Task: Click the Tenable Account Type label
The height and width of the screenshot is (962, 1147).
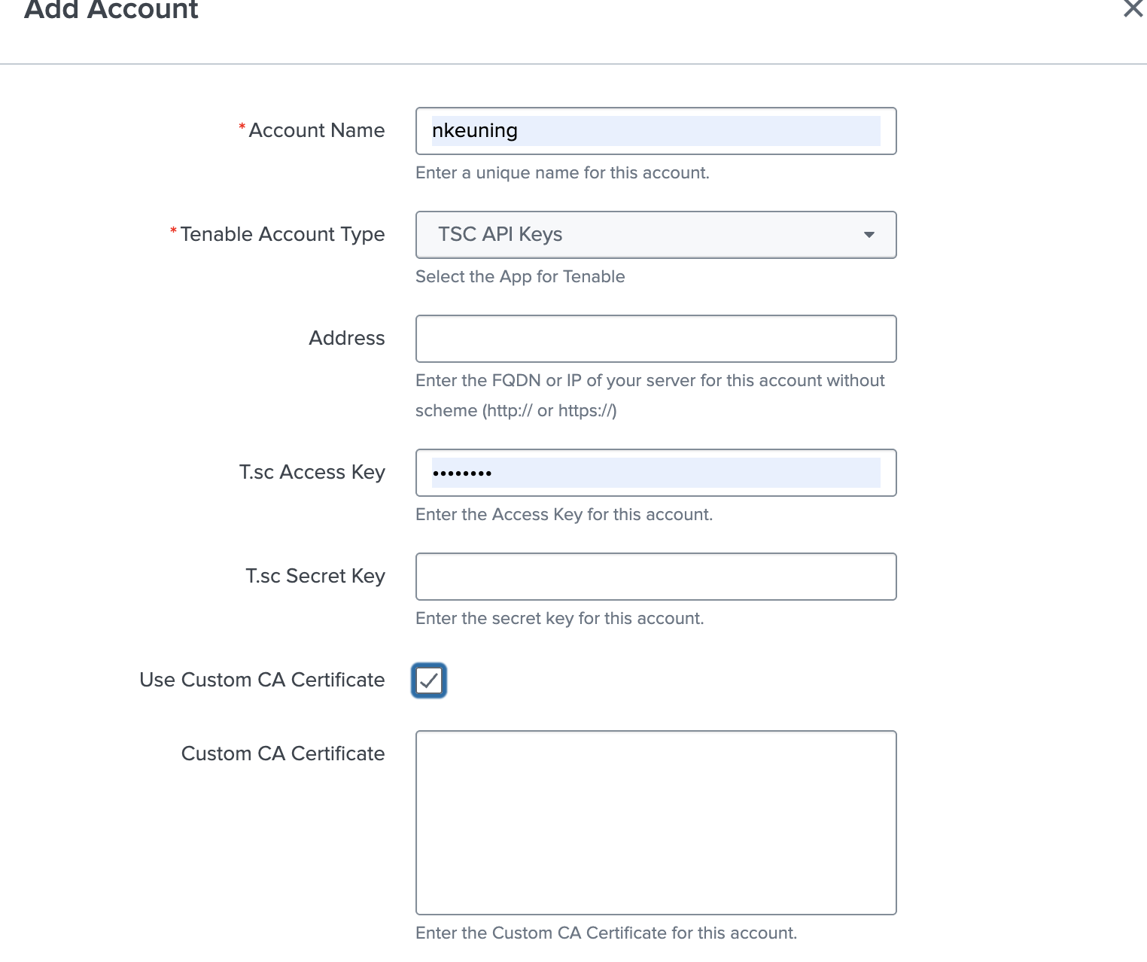Action: [x=282, y=235]
